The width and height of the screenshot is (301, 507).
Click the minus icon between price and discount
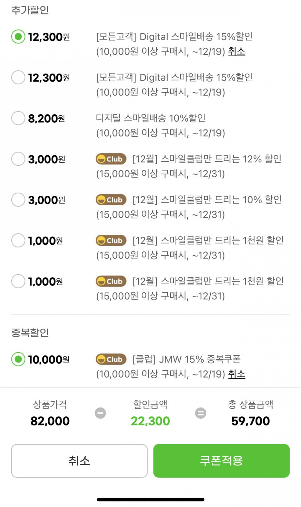100,413
